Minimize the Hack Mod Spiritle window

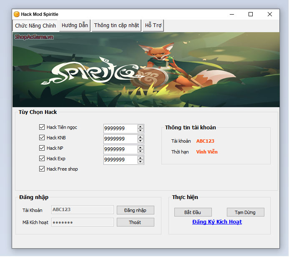click(232, 14)
